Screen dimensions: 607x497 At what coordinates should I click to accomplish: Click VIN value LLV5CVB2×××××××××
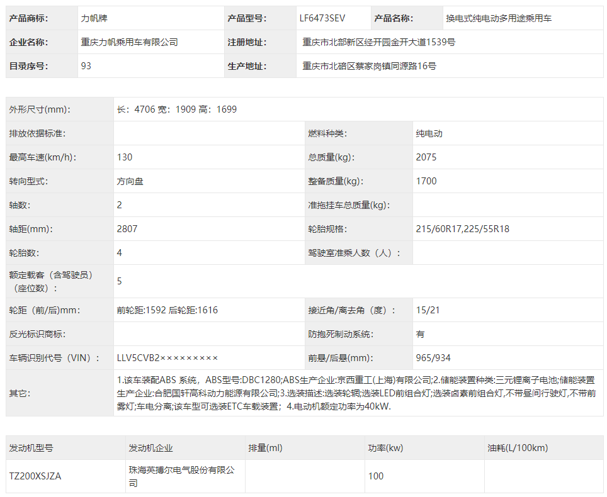point(167,358)
